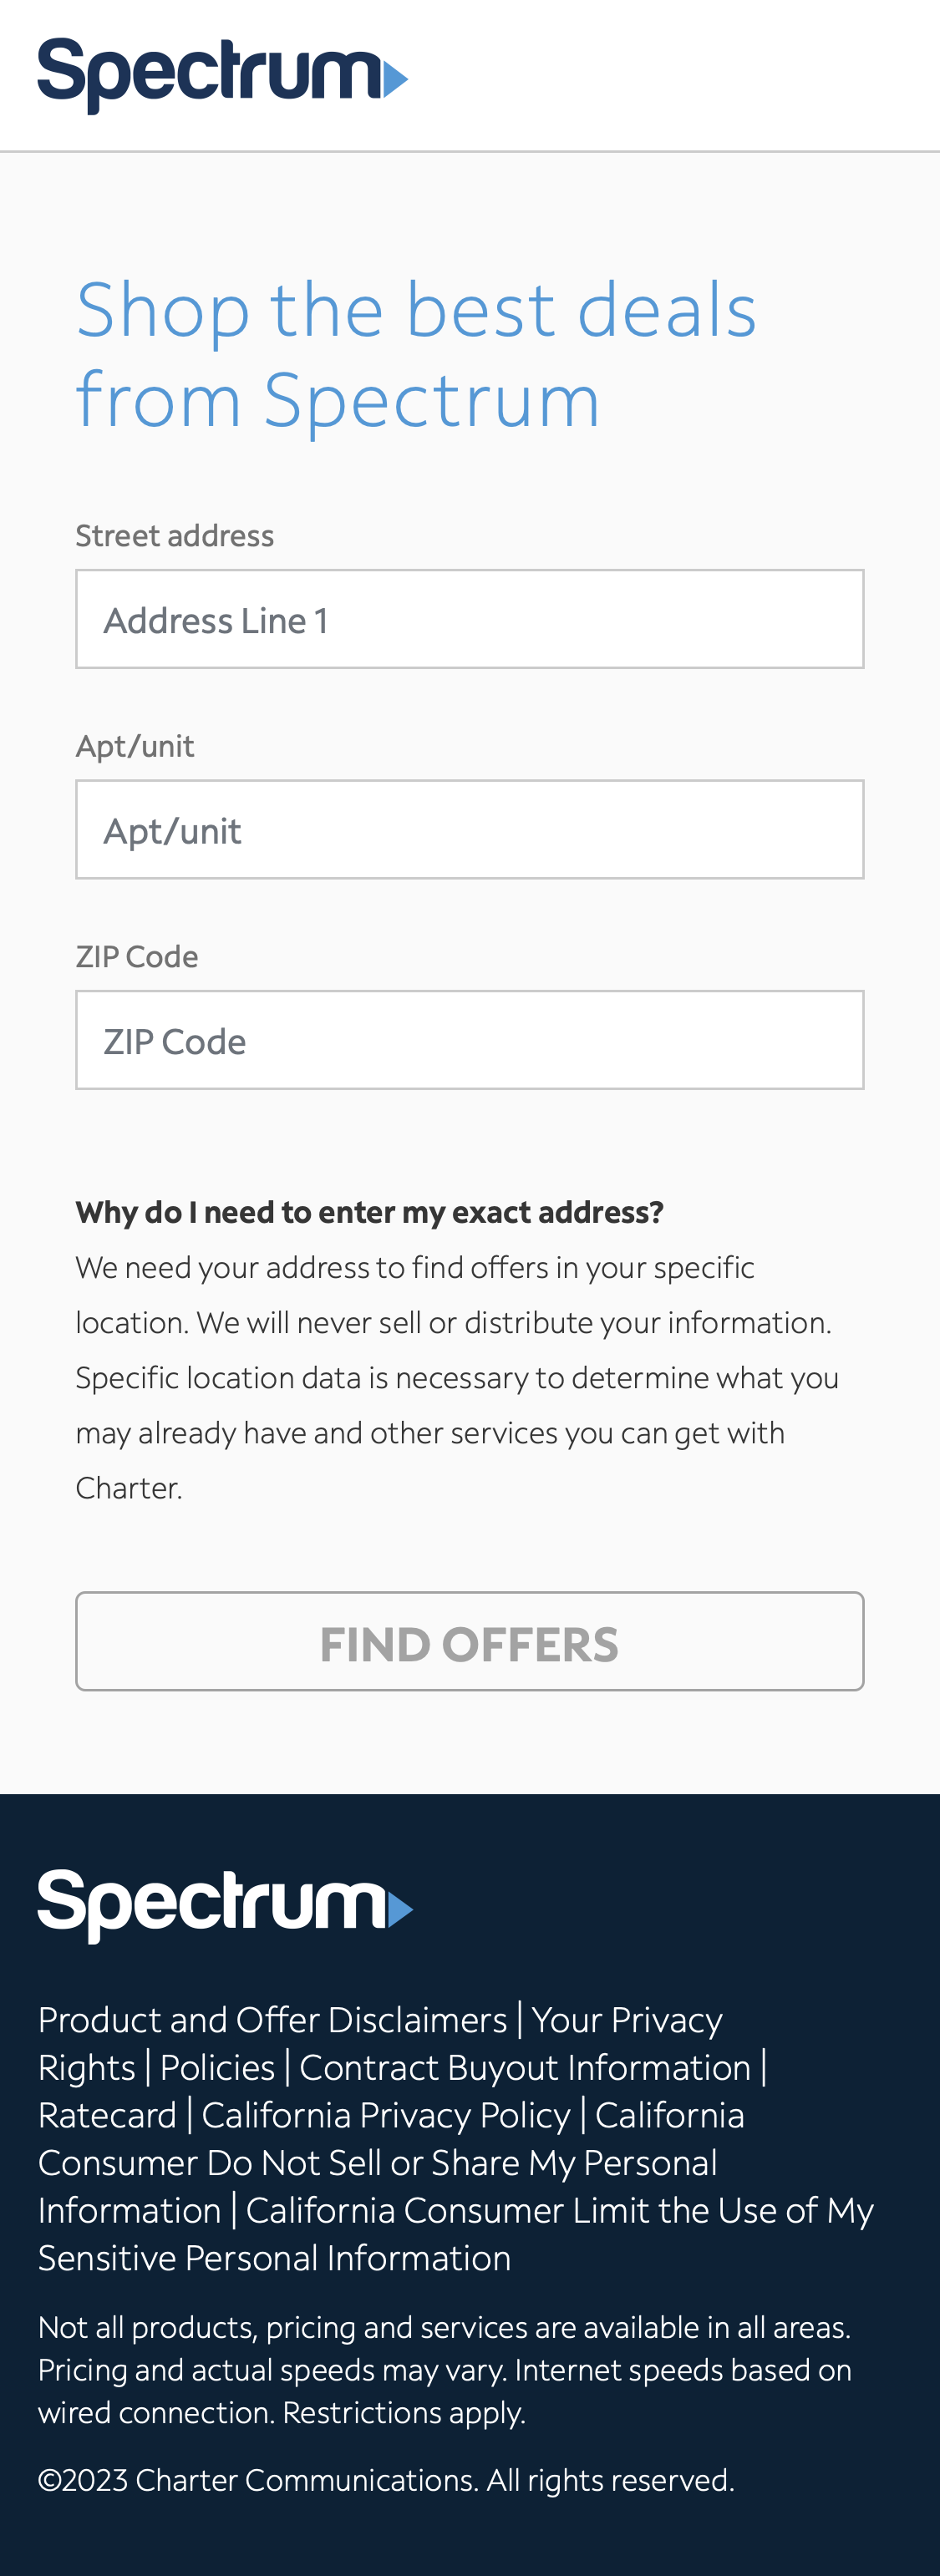Click the Street address input field
This screenshot has height=2576, width=940.
pyautogui.click(x=470, y=618)
